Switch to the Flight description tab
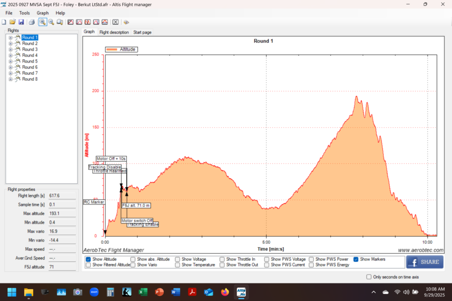This screenshot has width=452, height=301. [114, 32]
